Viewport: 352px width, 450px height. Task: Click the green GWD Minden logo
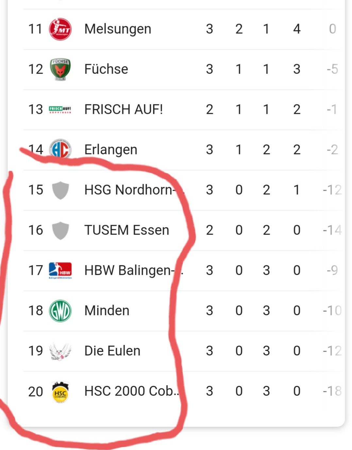point(60,311)
